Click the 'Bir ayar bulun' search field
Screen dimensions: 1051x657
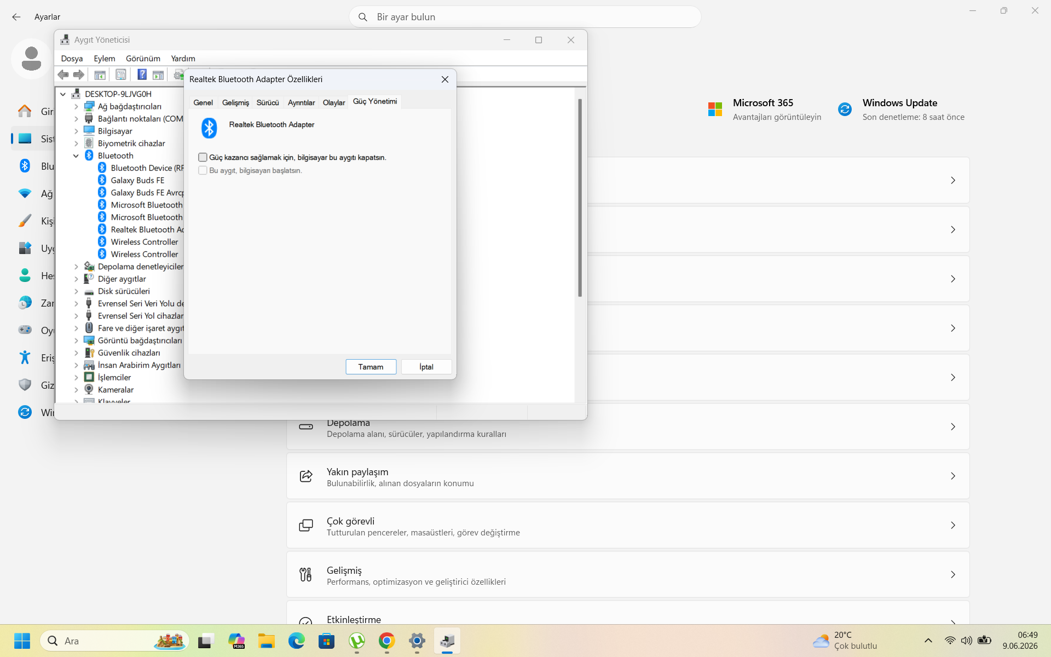(x=525, y=17)
